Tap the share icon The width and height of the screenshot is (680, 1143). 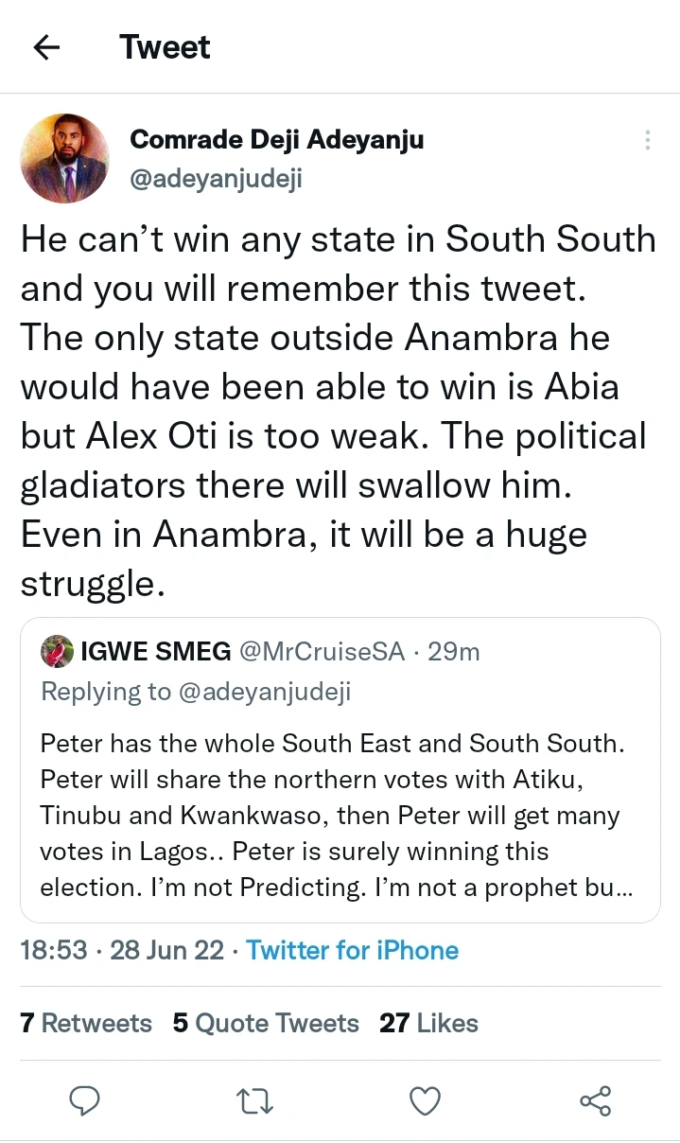click(595, 1099)
